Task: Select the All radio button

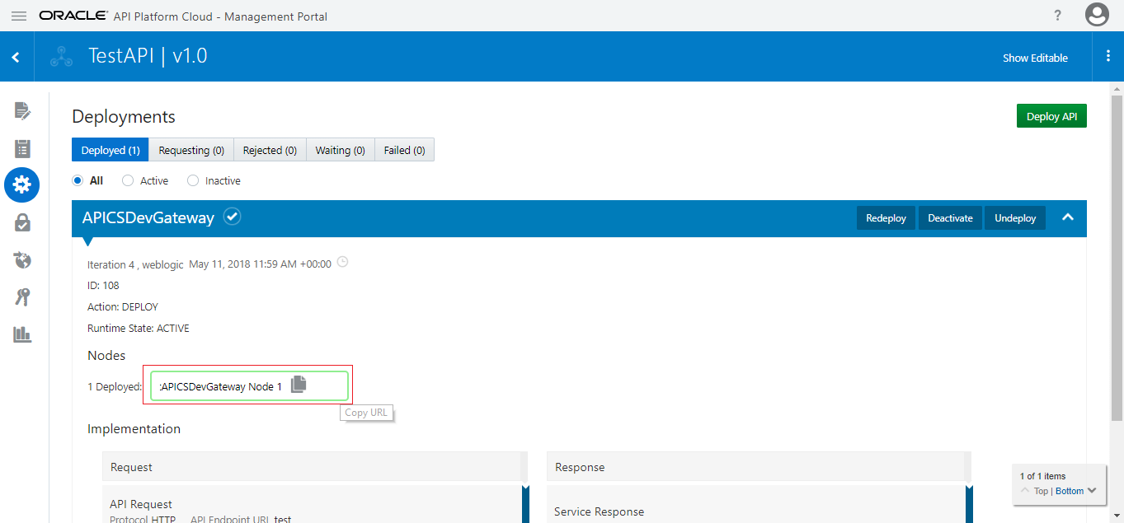Action: click(x=78, y=180)
